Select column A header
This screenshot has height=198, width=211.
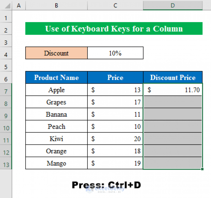tap(19, 6)
